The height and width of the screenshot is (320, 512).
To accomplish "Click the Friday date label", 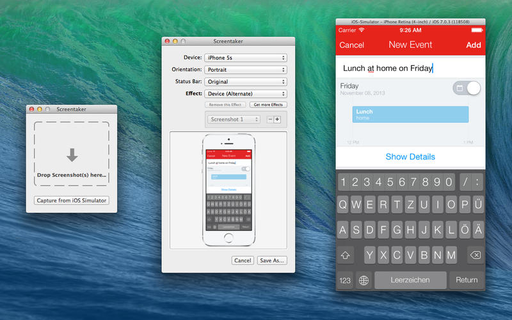I will (x=349, y=86).
